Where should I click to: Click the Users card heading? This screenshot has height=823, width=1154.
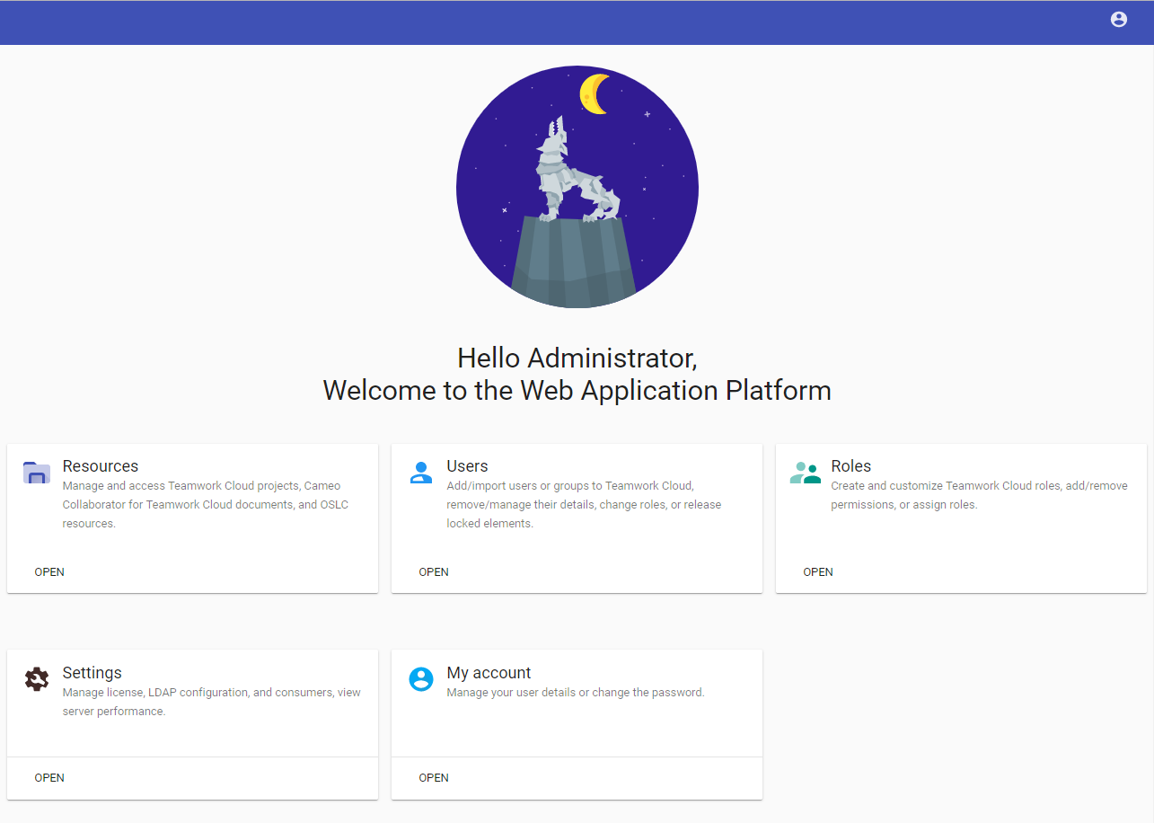coord(467,466)
